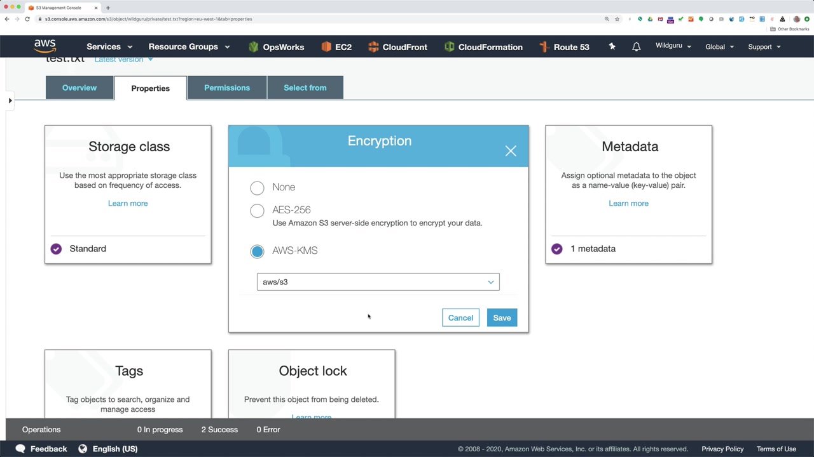Click the S3 Management Console tab favicon
Image resolution: width=814 pixels, height=457 pixels.
pyautogui.click(x=31, y=8)
